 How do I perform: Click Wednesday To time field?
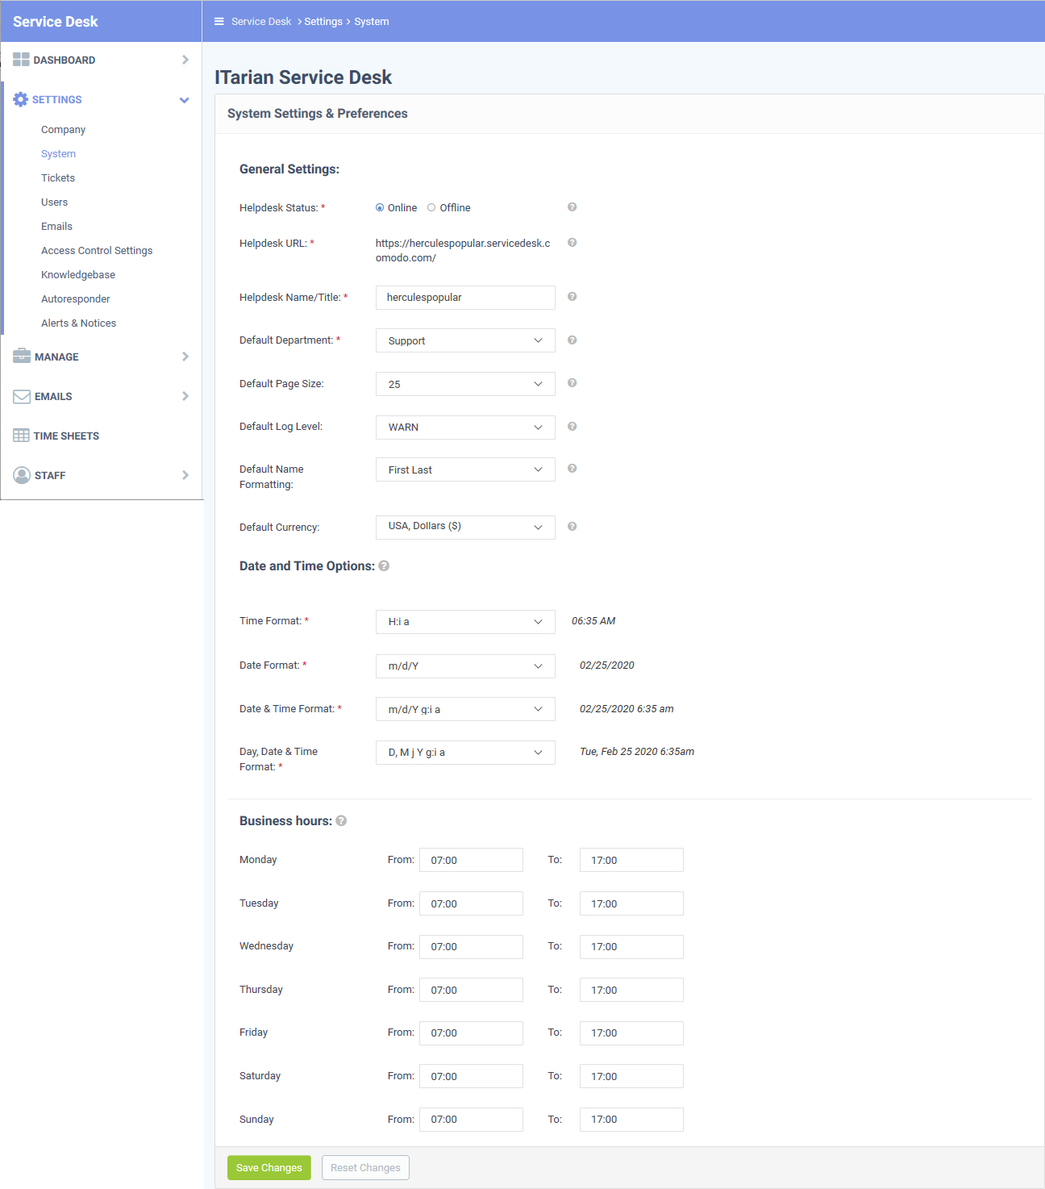coord(631,947)
